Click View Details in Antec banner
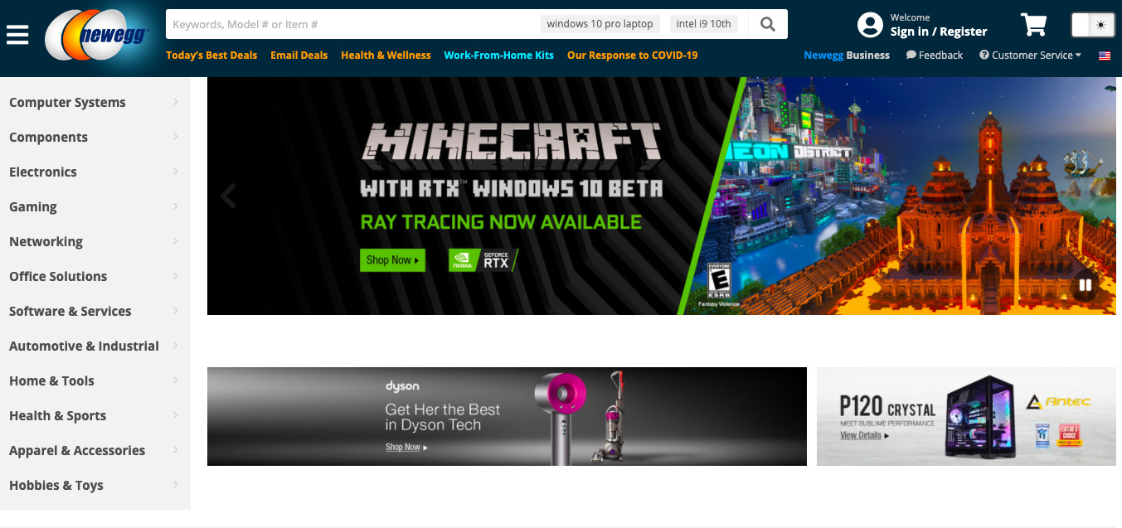This screenshot has height=528, width=1122. click(864, 435)
